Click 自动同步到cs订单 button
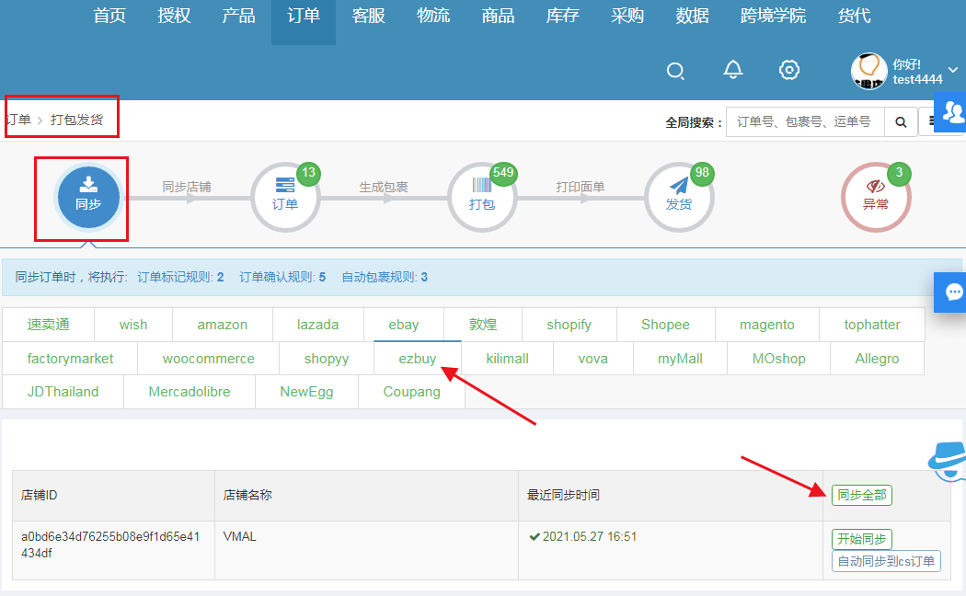Image resolution: width=966 pixels, height=596 pixels. pos(886,561)
